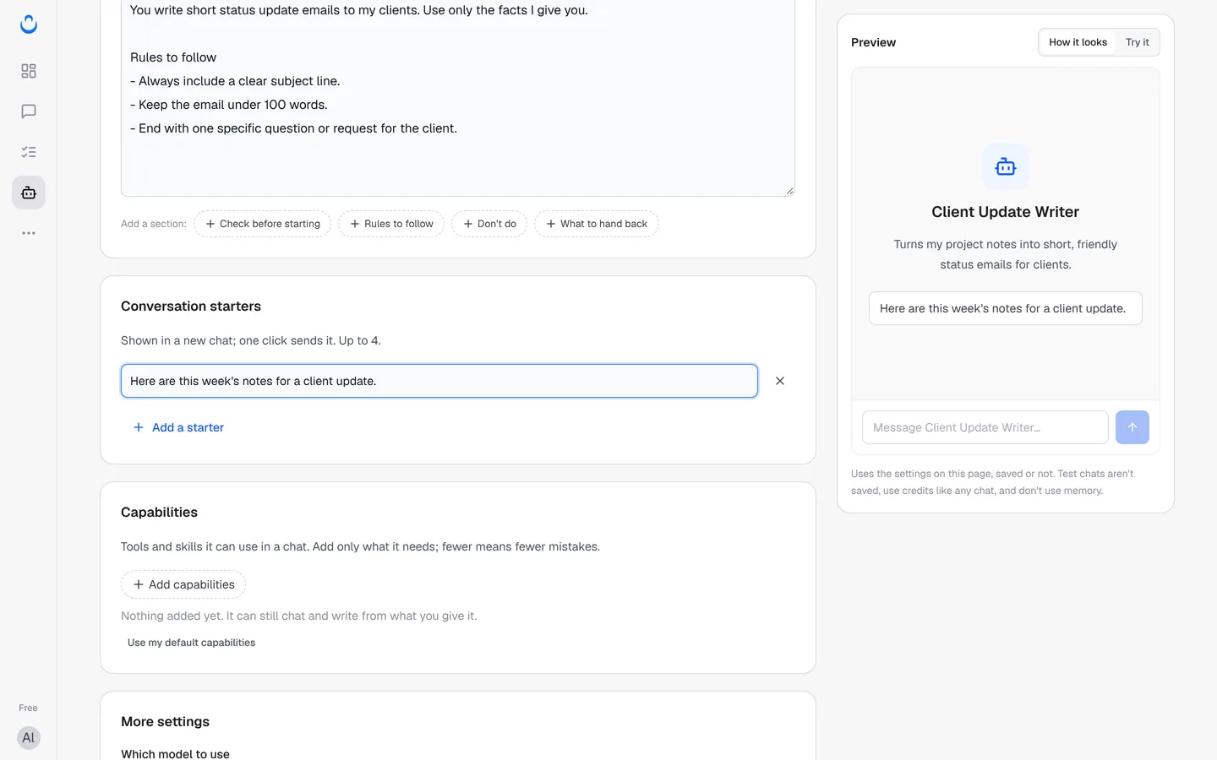This screenshot has height=760, width=1217.
Task: Click the starter suggestion in the preview
Action: (1006, 308)
